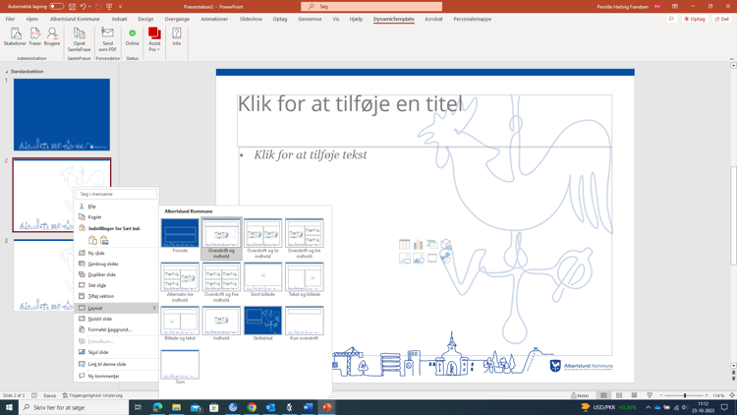Image resolution: width=737 pixels, height=415 pixels.
Task: Select the Skilleblad layout
Action: tap(262, 324)
